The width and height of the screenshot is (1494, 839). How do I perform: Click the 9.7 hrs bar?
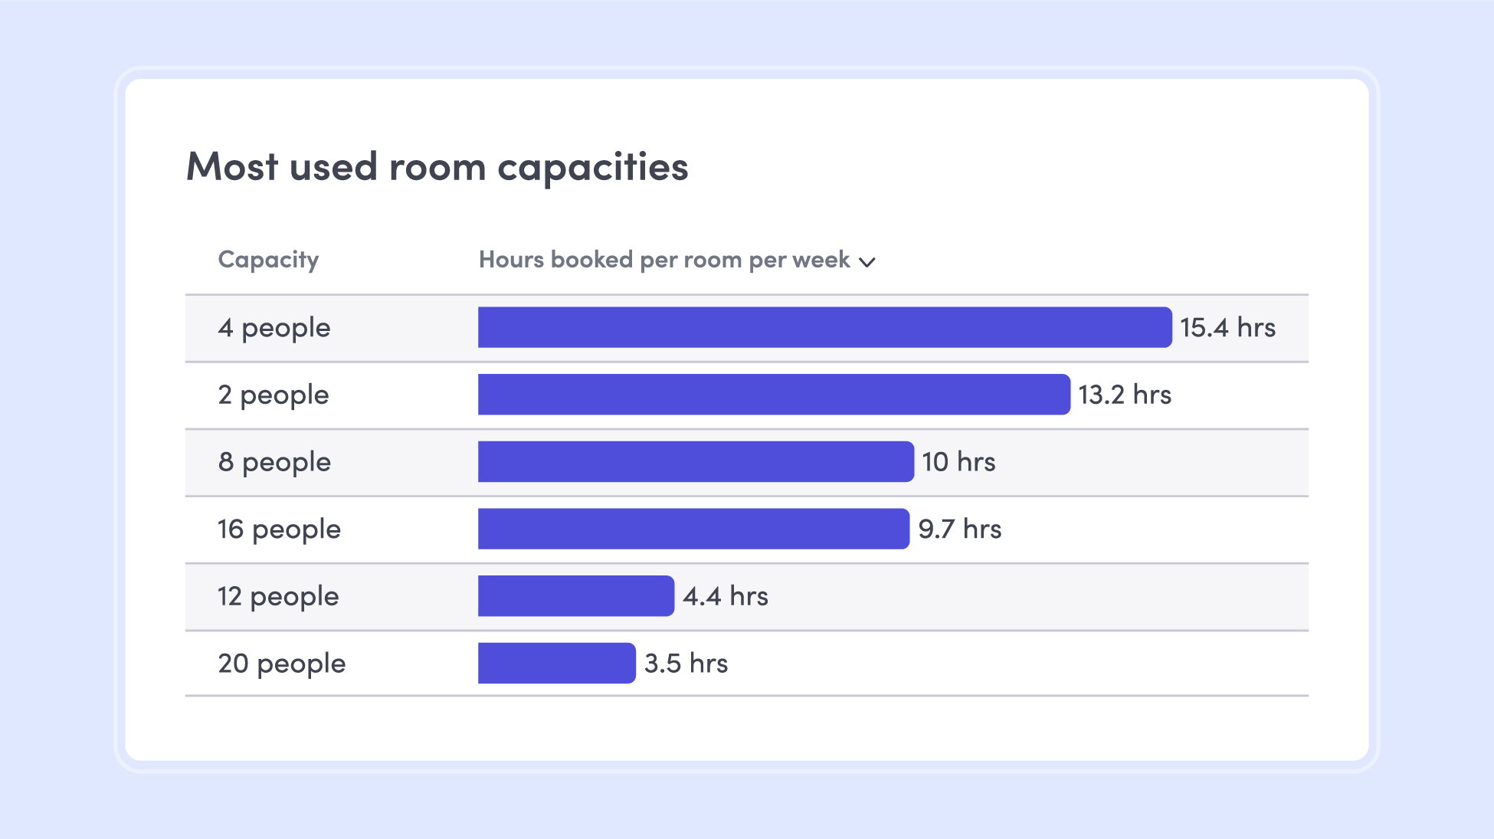tap(693, 529)
